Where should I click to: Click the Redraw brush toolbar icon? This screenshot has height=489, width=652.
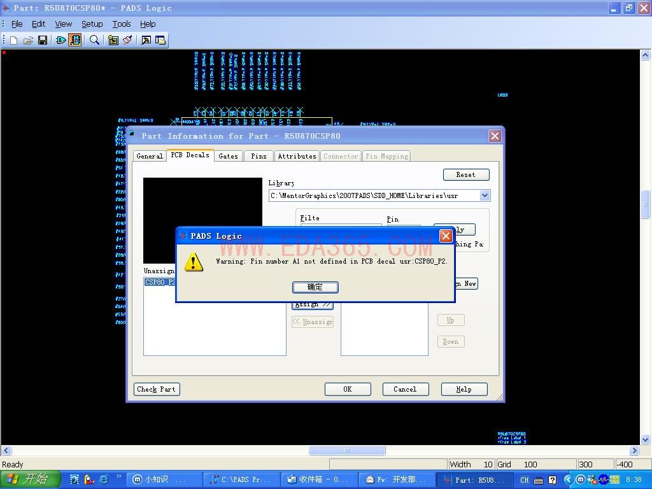coord(127,40)
